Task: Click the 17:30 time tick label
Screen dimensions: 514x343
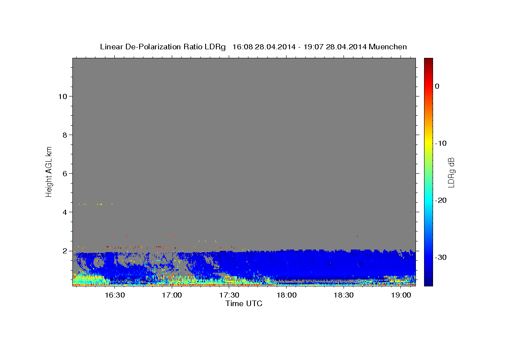Action: click(x=229, y=295)
